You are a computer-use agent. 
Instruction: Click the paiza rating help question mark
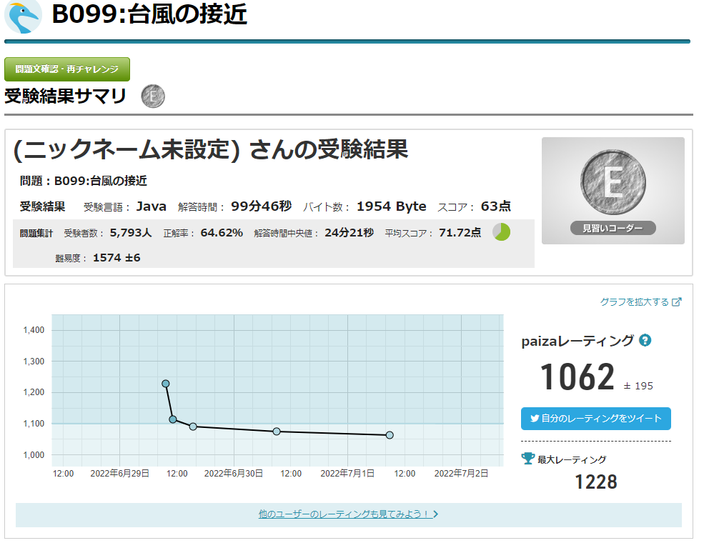645,340
